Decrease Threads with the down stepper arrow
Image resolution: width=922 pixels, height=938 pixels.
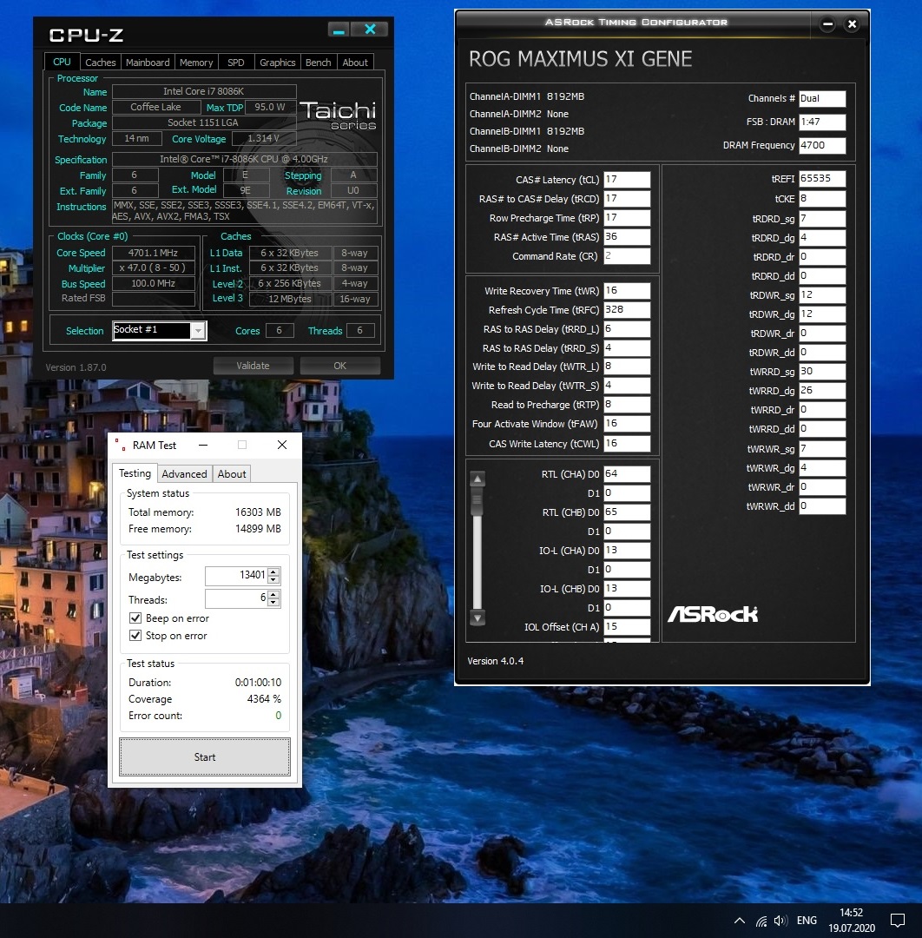coord(273,603)
